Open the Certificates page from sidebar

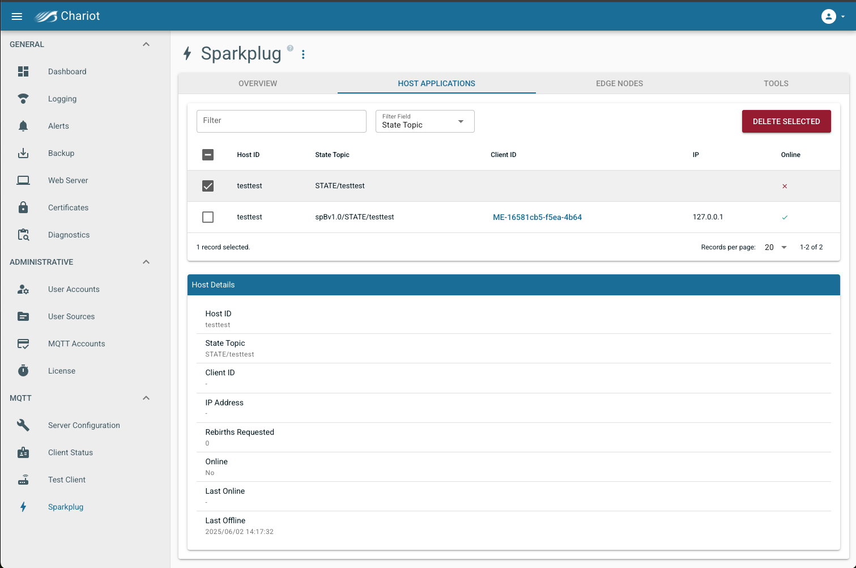click(68, 207)
